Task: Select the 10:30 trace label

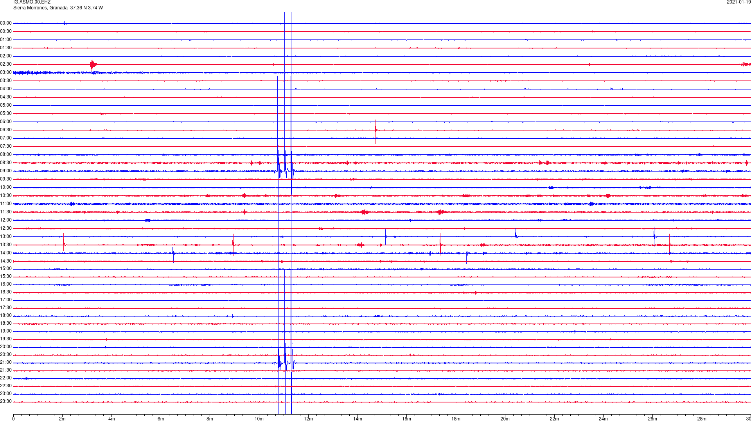Action: [x=6, y=196]
